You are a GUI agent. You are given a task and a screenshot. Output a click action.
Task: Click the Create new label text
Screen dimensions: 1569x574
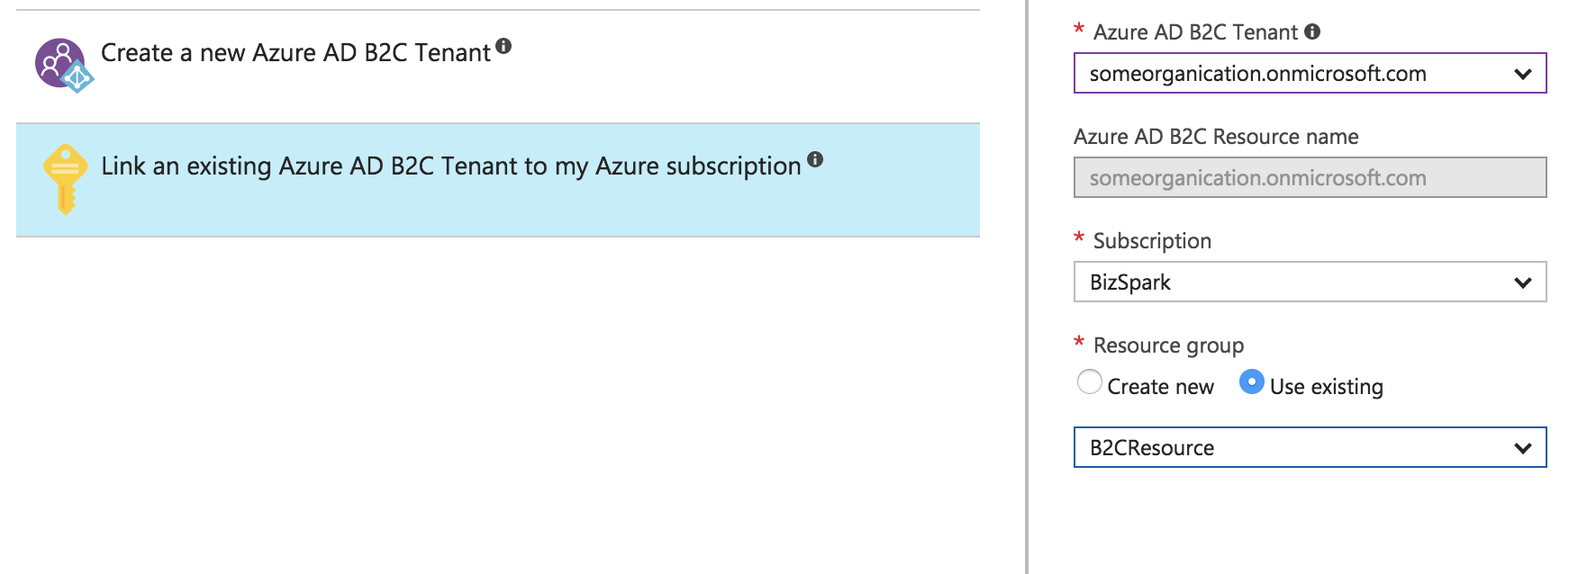1160,387
